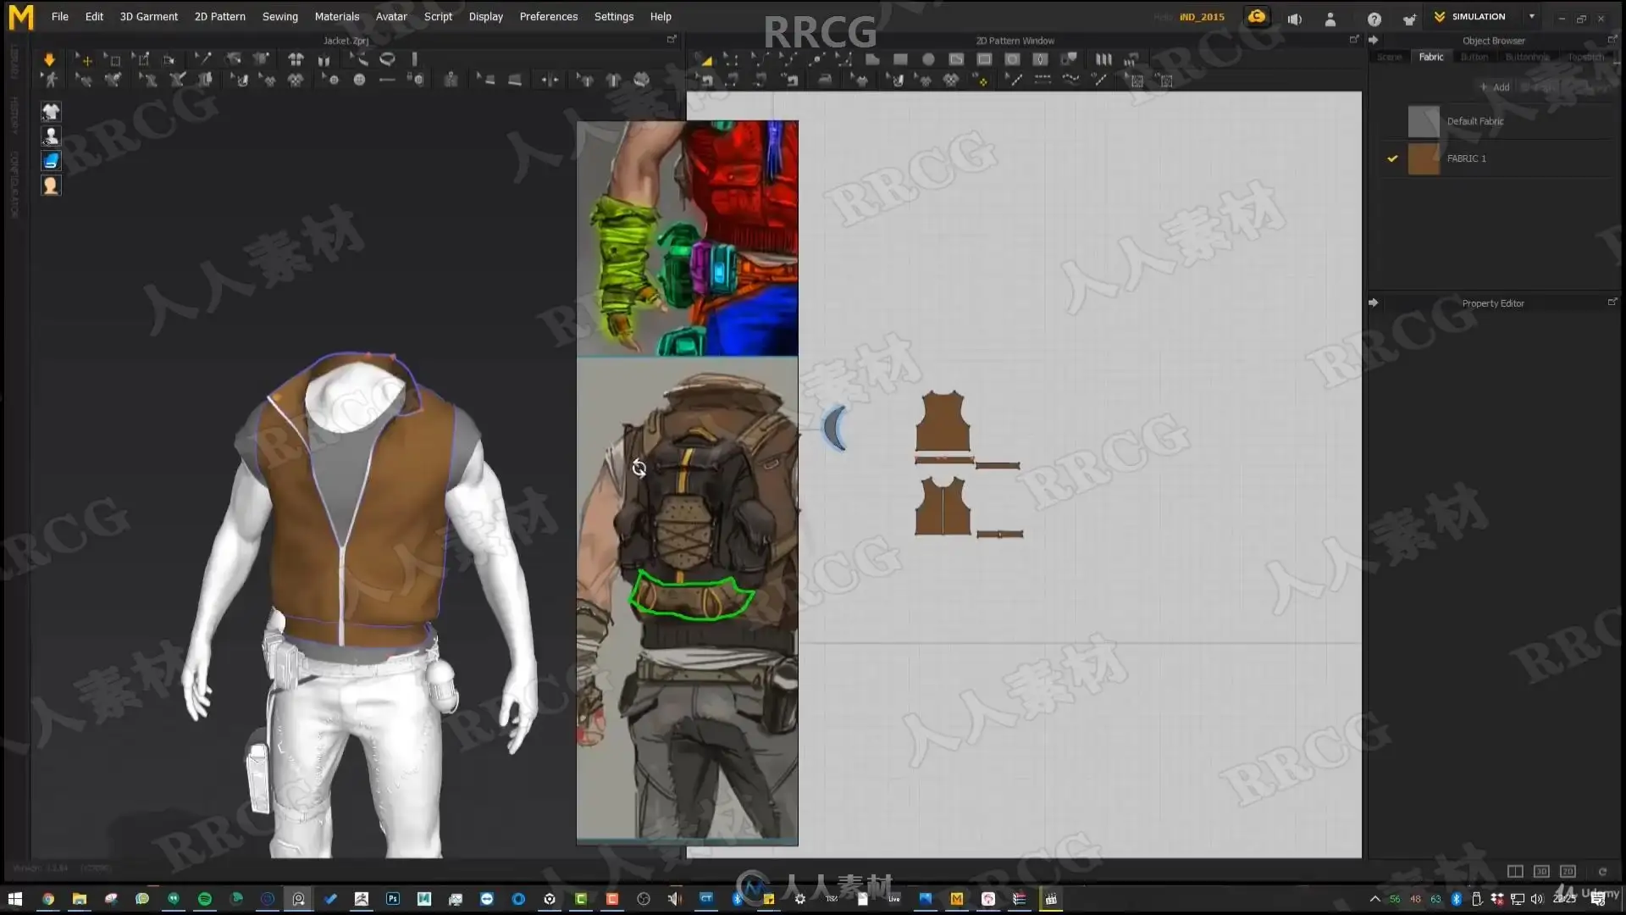Image resolution: width=1626 pixels, height=915 pixels.
Task: Collapse the Object Browser panel arrow
Action: point(1373,40)
